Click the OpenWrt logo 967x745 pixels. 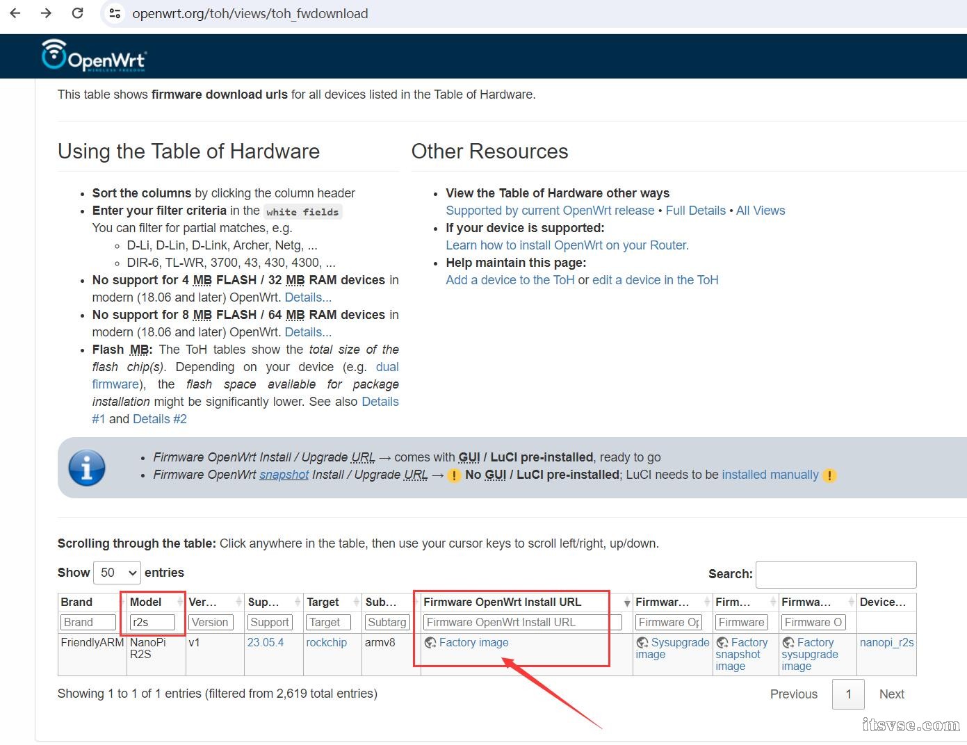click(x=93, y=55)
